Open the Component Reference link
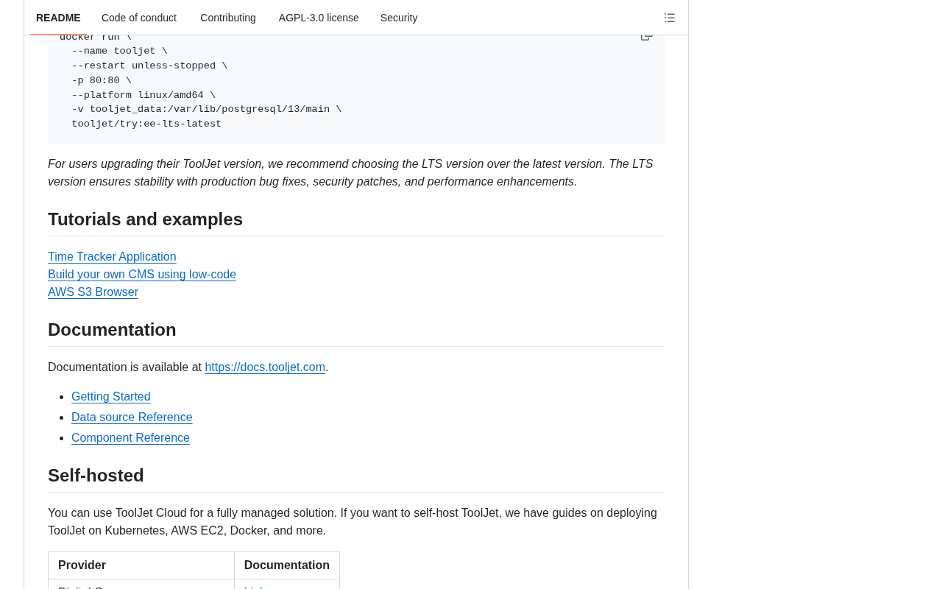942x589 pixels. click(x=130, y=438)
